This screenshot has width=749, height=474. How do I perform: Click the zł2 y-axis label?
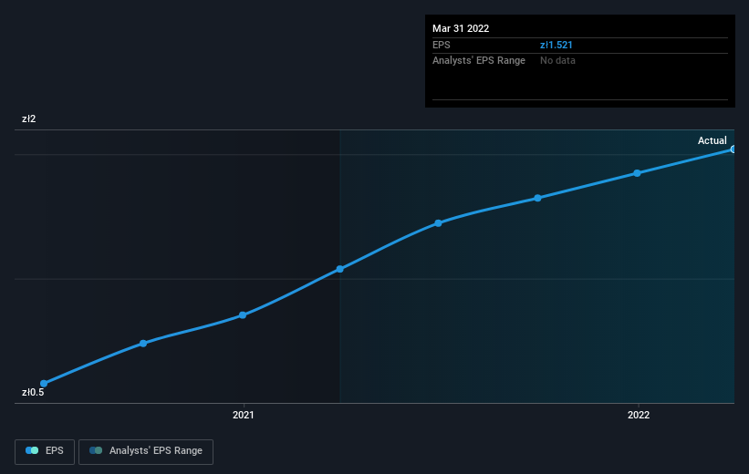[28, 118]
